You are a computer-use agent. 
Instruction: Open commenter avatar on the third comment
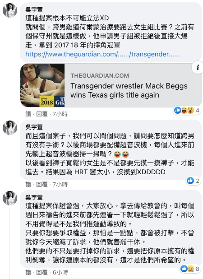coord(10,198)
